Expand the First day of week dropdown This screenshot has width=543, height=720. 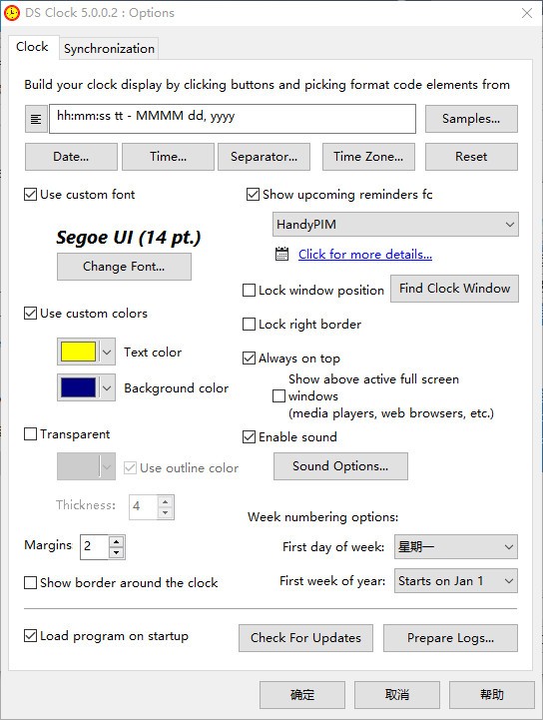456,547
